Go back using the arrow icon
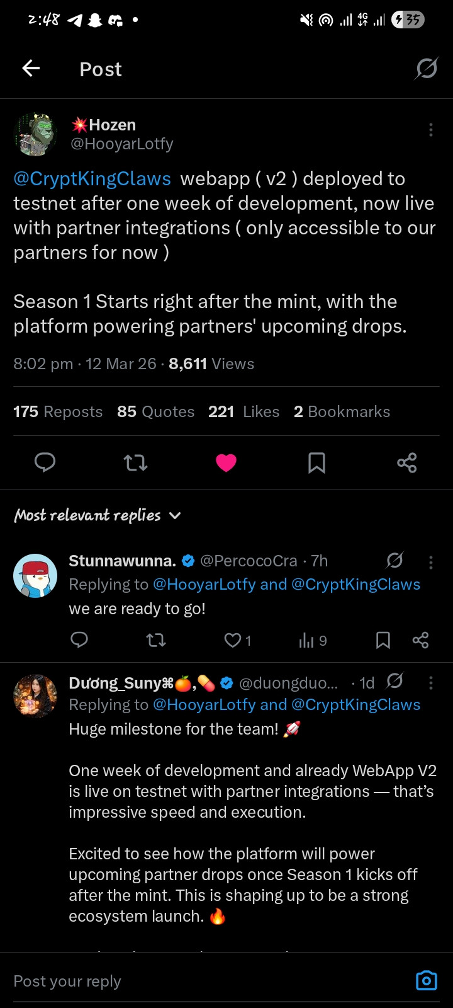Image resolution: width=453 pixels, height=1008 pixels. pos(31,68)
